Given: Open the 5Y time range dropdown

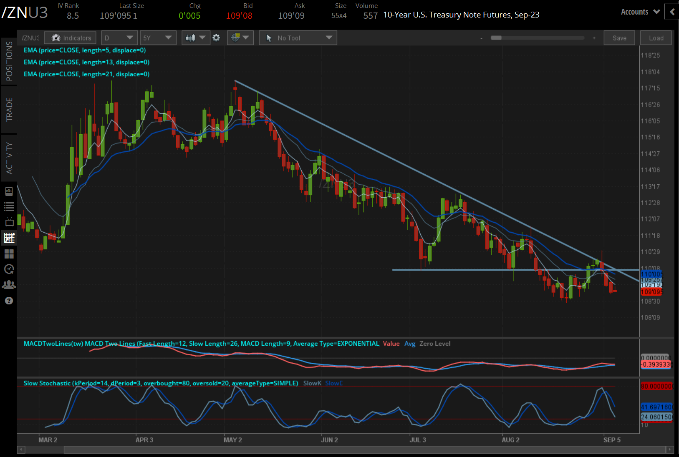Looking at the screenshot, I should click(x=158, y=38).
